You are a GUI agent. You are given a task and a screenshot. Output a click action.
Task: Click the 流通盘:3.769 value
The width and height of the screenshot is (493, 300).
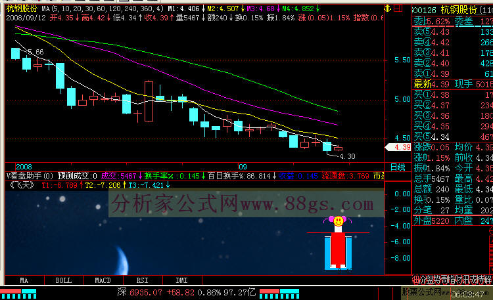click(345, 176)
